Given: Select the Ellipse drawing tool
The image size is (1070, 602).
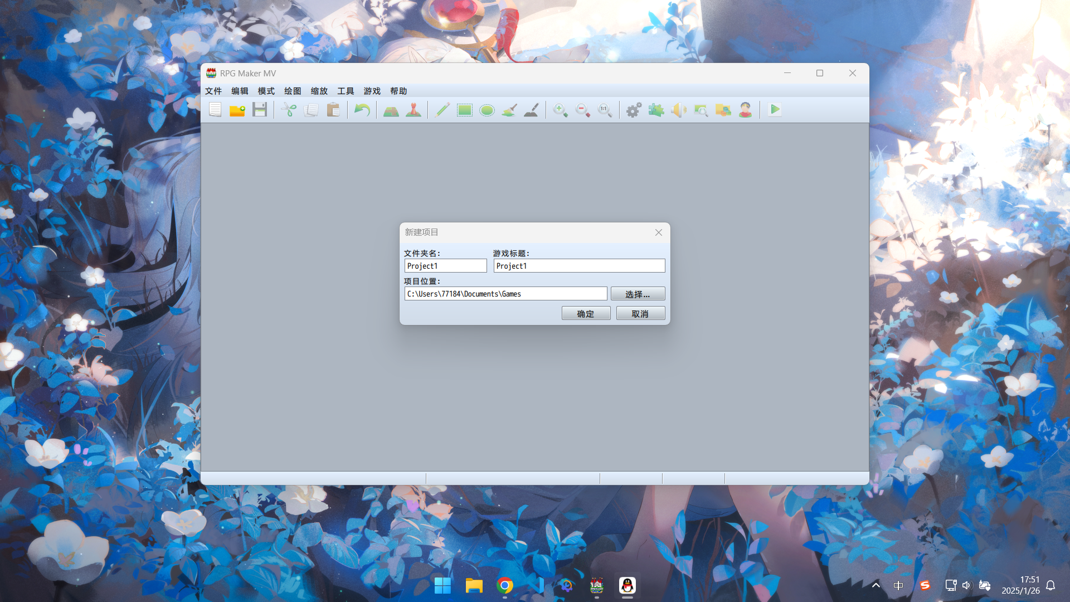Looking at the screenshot, I should pyautogui.click(x=487, y=110).
